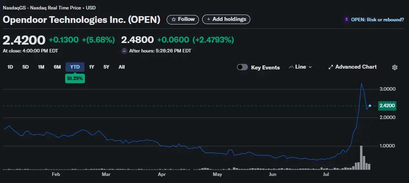Click the Jun x-axis label

click(x=272, y=174)
